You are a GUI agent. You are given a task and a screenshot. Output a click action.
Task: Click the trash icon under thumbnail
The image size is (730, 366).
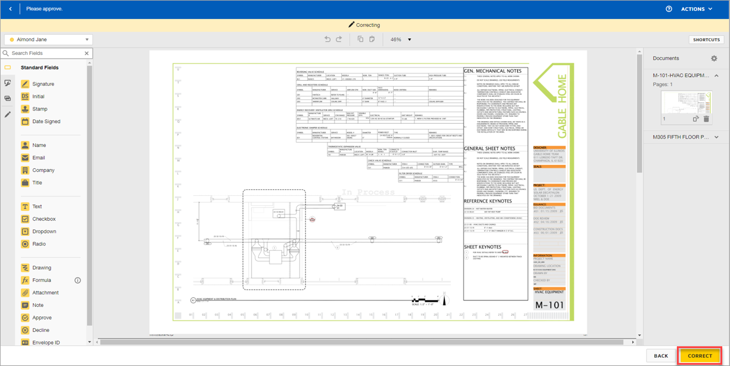click(706, 119)
